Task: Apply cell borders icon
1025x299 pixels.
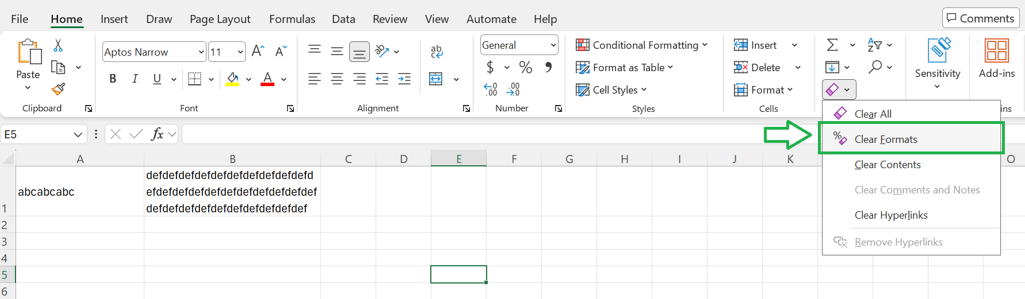Action: point(195,79)
